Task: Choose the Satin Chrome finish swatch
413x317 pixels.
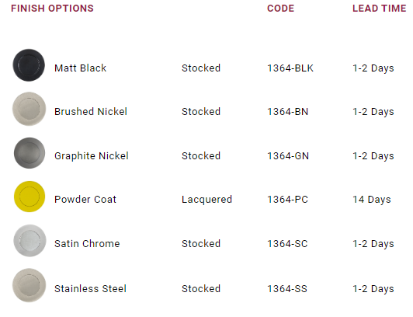Action: pos(29,241)
